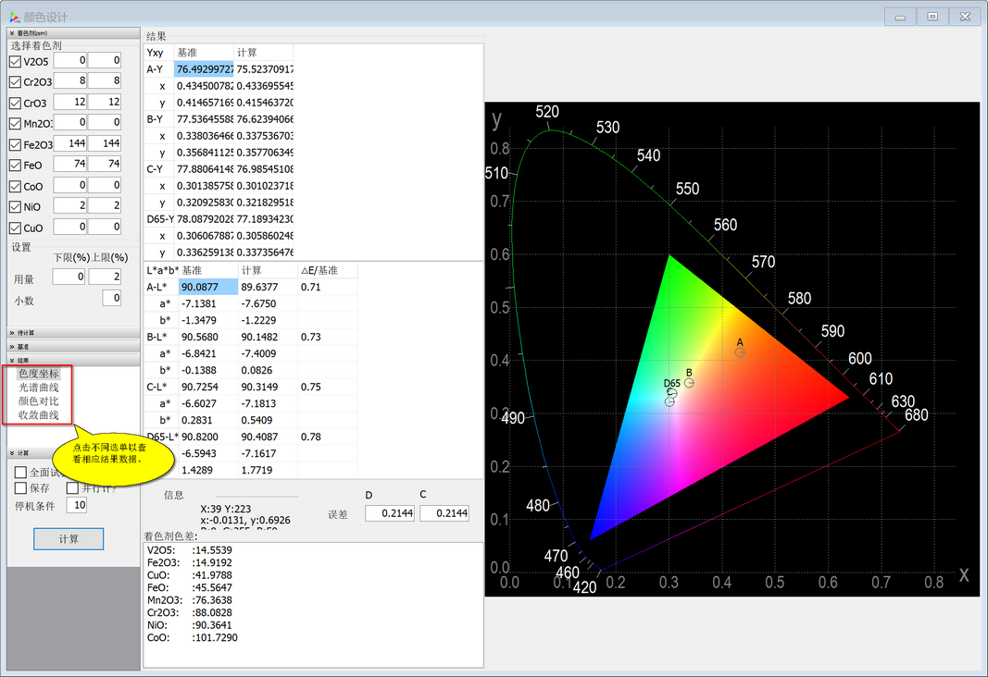The height and width of the screenshot is (677, 988).
Task: Click the 误差 D field showing 0.2144
Action: click(x=390, y=512)
